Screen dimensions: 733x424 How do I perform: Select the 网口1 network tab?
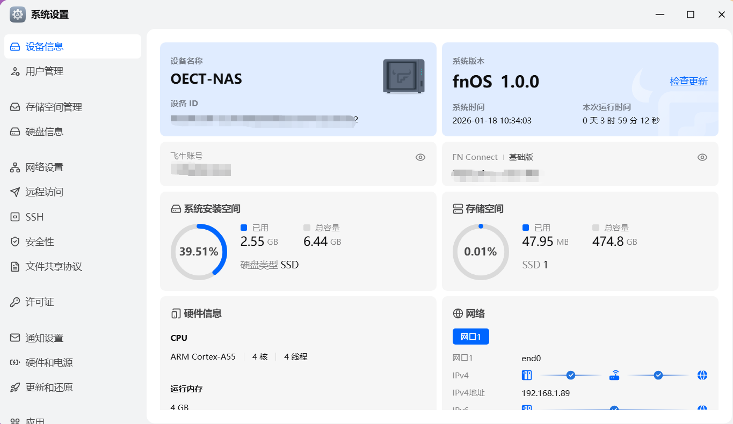pos(471,337)
